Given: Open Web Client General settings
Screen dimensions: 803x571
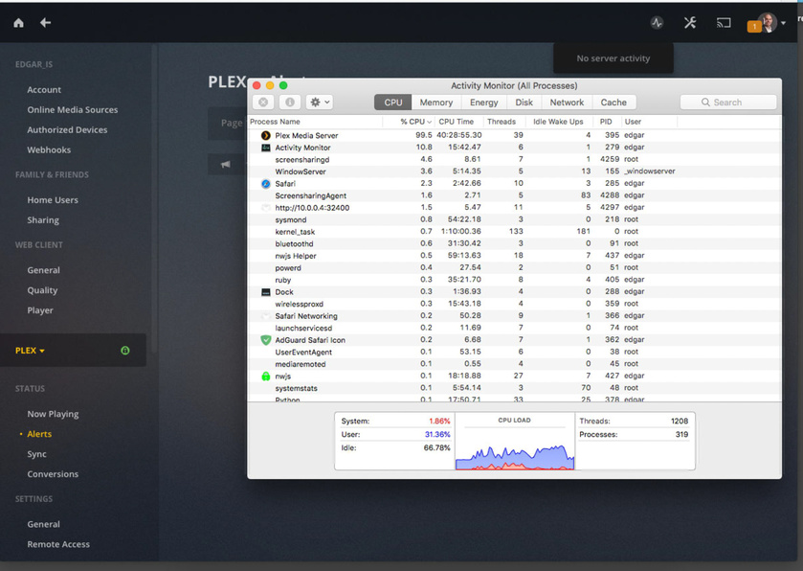Looking at the screenshot, I should 43,270.
